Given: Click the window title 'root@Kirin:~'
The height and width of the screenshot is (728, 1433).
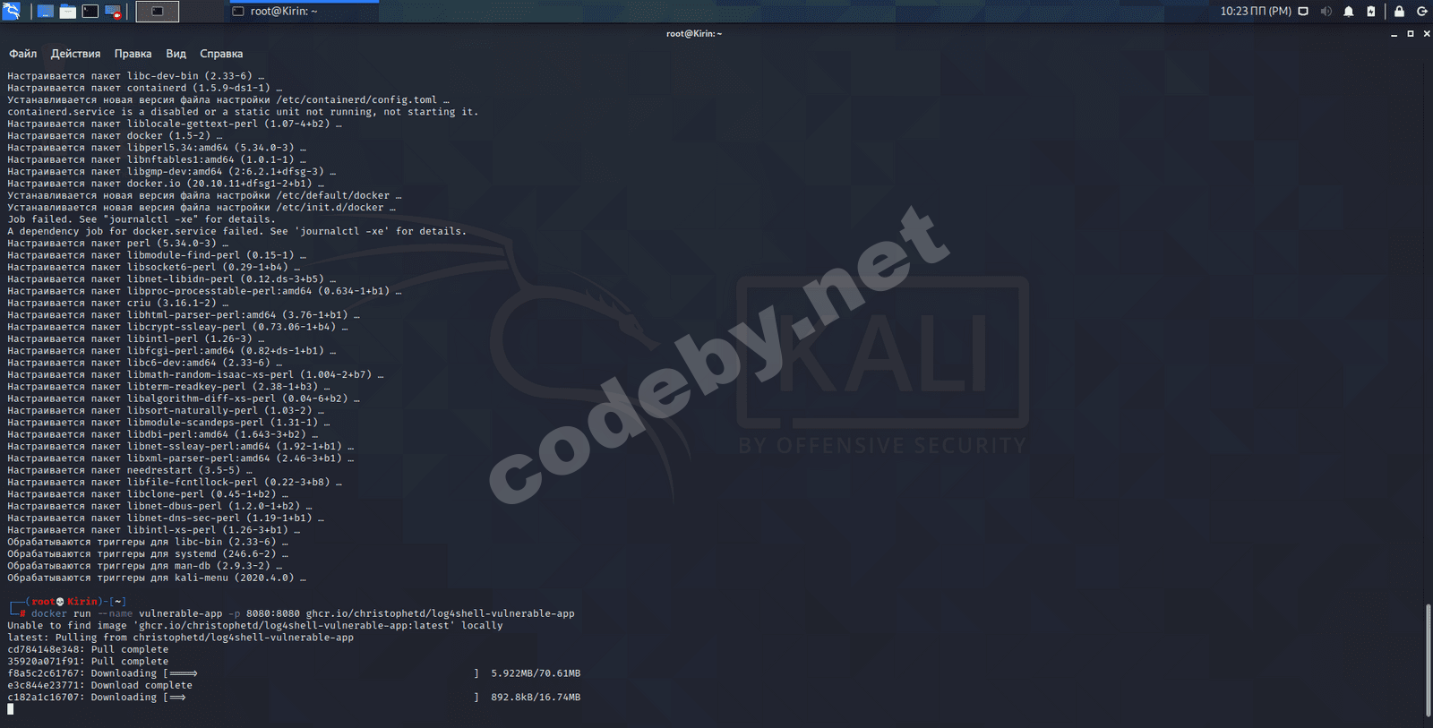Looking at the screenshot, I should 694,34.
